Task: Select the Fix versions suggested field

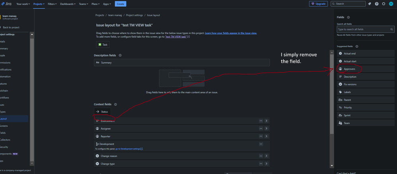Action: point(366,84)
